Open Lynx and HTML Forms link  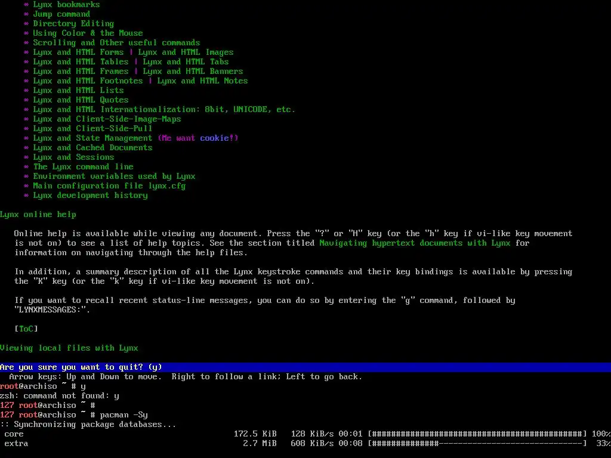[x=78, y=52]
